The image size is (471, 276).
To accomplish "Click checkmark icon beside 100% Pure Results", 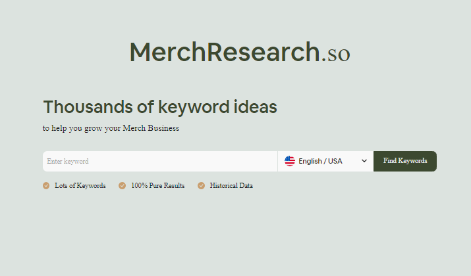I will point(122,186).
